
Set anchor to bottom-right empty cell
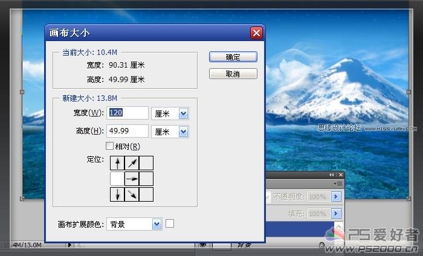click(146, 194)
